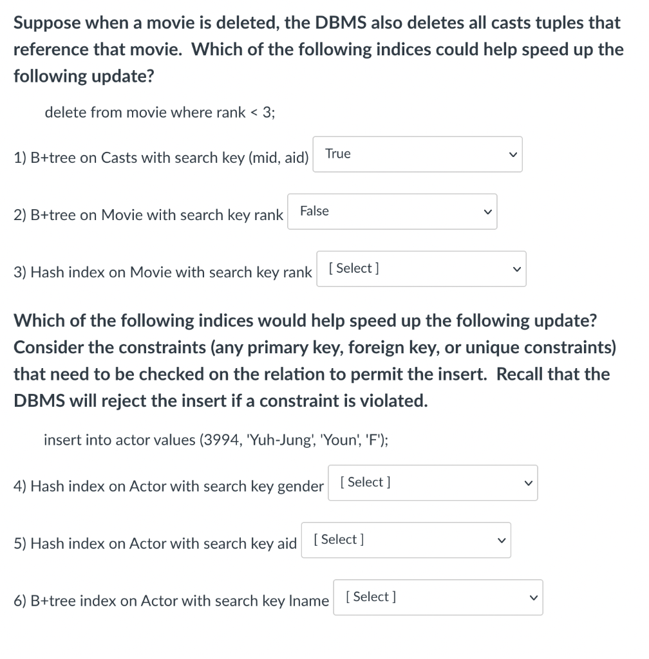Click the chevron icon on question 6 dropdown
649x659 pixels.
(x=532, y=597)
